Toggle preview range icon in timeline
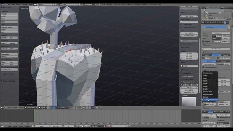 (x=33, y=126)
